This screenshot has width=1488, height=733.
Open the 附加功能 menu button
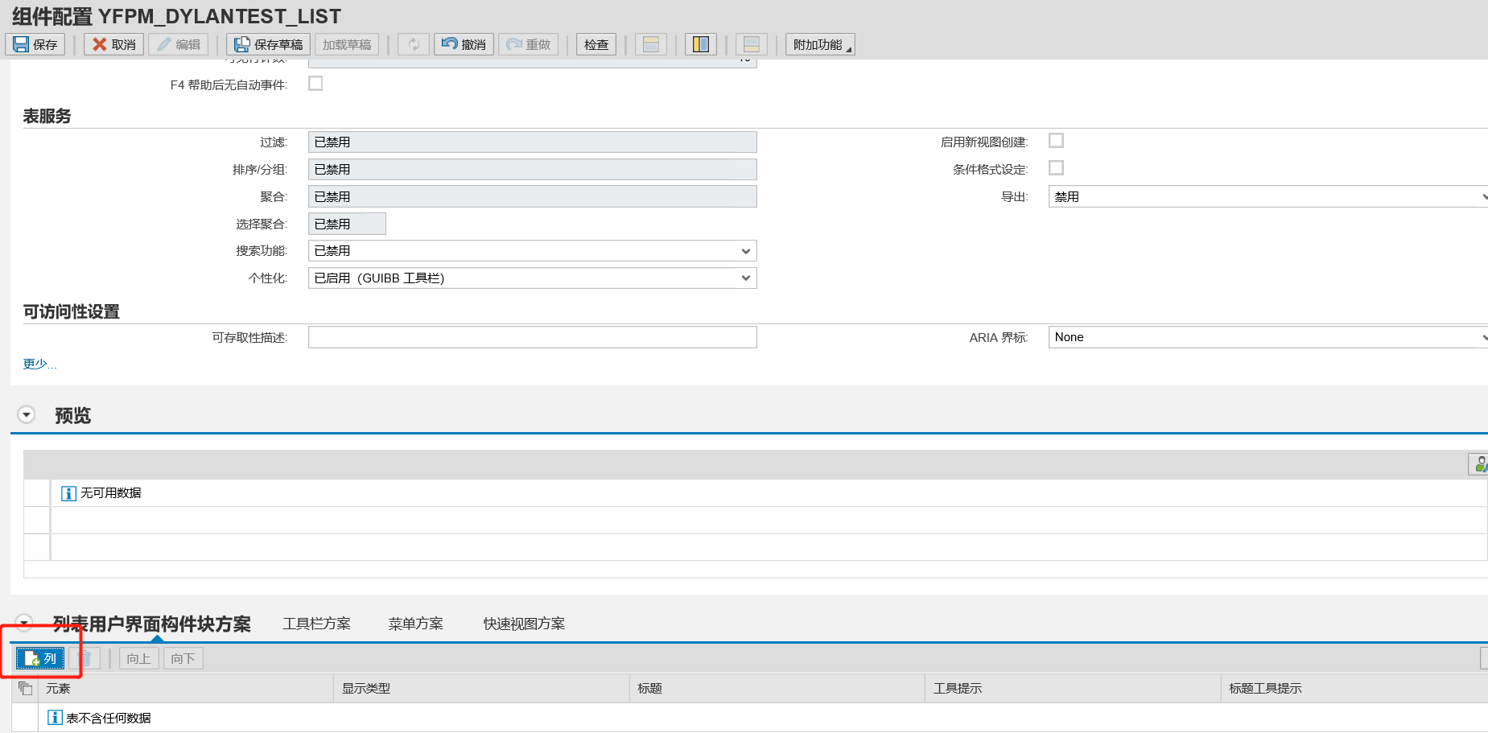click(819, 44)
